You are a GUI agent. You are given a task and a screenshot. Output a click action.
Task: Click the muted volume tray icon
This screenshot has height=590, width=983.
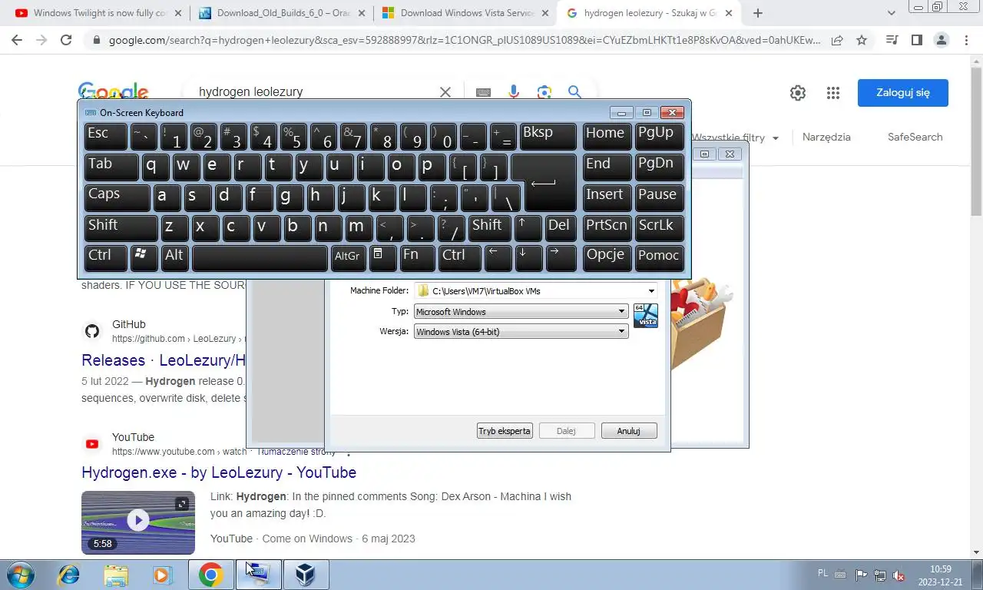coord(899,575)
